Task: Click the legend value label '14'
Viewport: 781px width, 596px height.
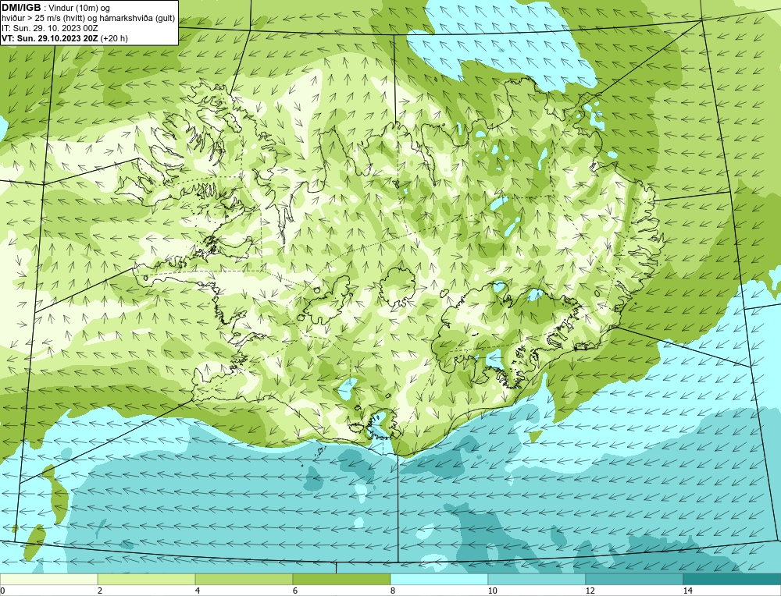Action: pyautogui.click(x=687, y=591)
